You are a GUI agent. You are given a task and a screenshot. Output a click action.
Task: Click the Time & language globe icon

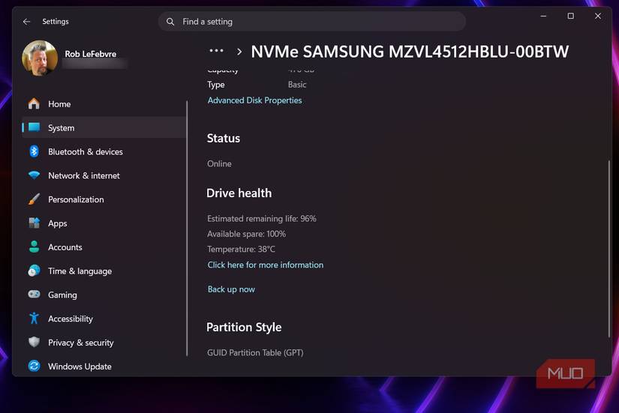click(x=34, y=271)
